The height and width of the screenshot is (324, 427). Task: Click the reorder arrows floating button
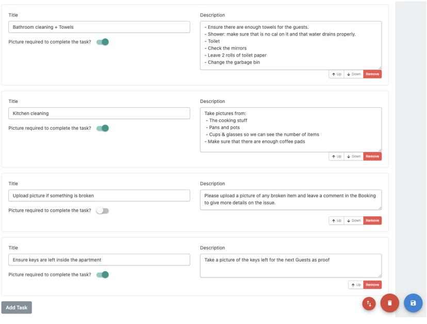(x=369, y=304)
